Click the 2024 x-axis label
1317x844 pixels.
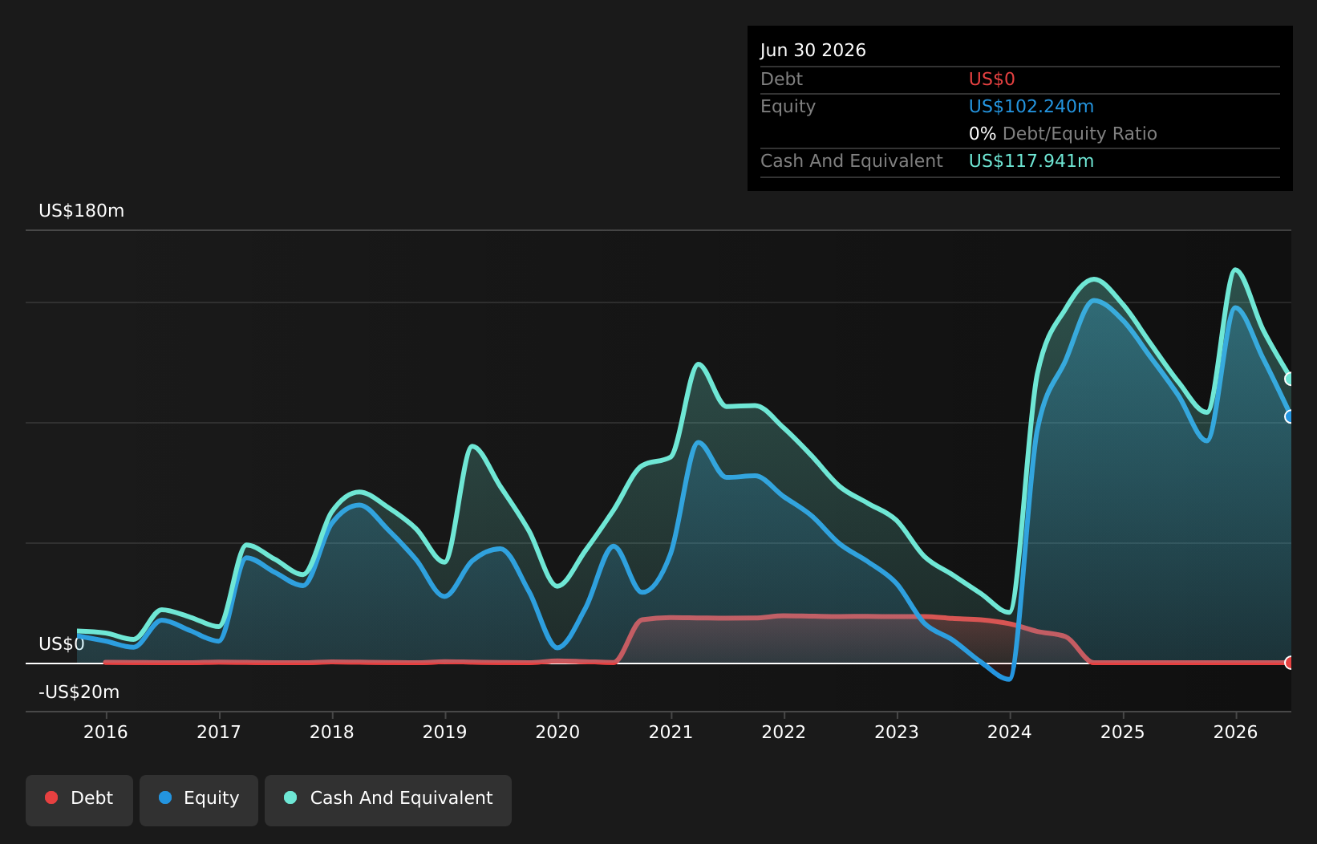pos(1010,732)
